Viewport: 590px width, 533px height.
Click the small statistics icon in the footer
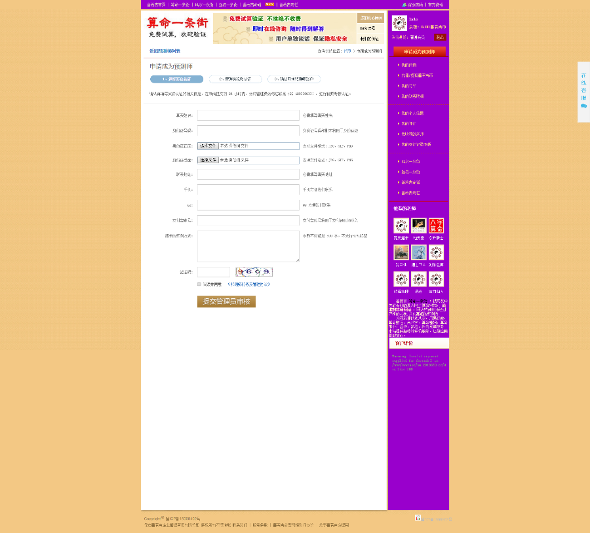coord(418,518)
